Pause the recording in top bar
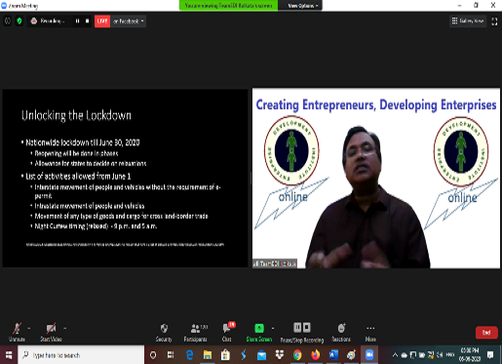The height and width of the screenshot is (364, 502). pyautogui.click(x=77, y=20)
